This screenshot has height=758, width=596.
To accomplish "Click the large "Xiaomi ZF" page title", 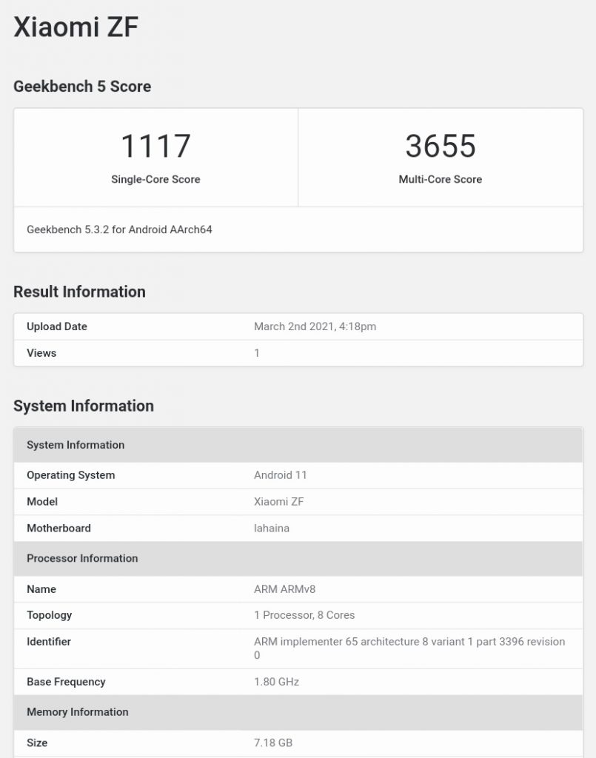I will [x=76, y=27].
